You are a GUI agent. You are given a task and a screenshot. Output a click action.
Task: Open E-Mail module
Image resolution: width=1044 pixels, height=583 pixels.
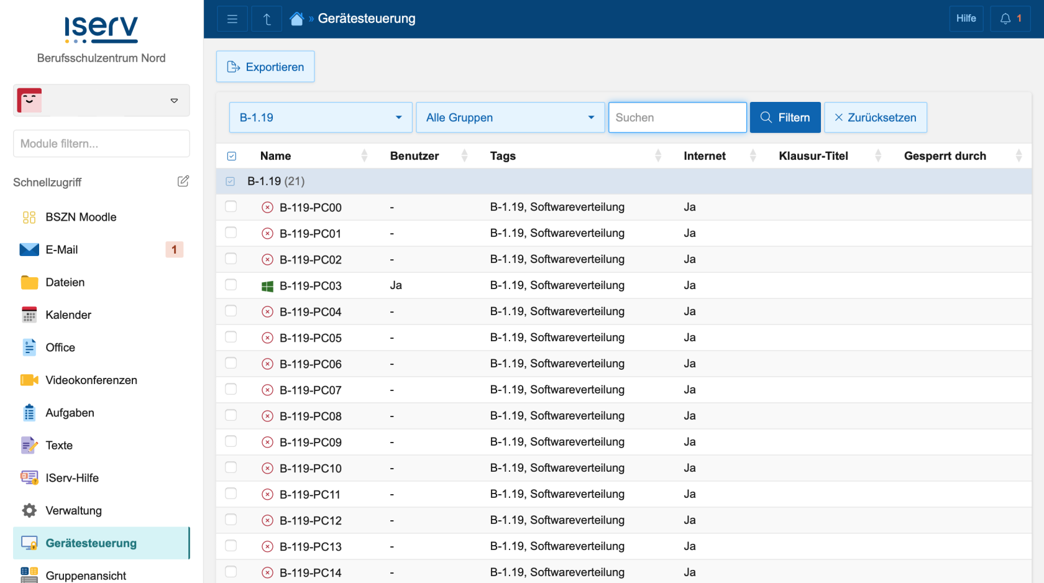(x=101, y=250)
